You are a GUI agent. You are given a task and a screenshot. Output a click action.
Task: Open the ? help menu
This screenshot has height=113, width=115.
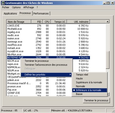[x=37, y=7]
